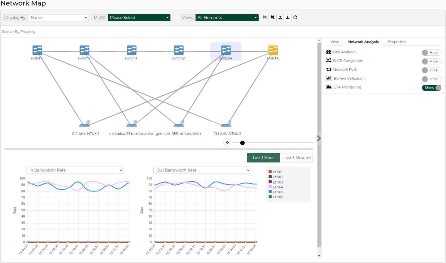This screenshot has width=446, height=263.
Task: Click the Last 5 Minutes button
Action: [x=297, y=158]
